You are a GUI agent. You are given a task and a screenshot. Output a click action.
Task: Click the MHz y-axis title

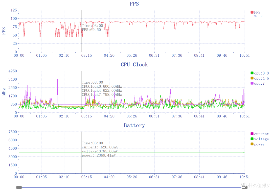click(x=4, y=92)
